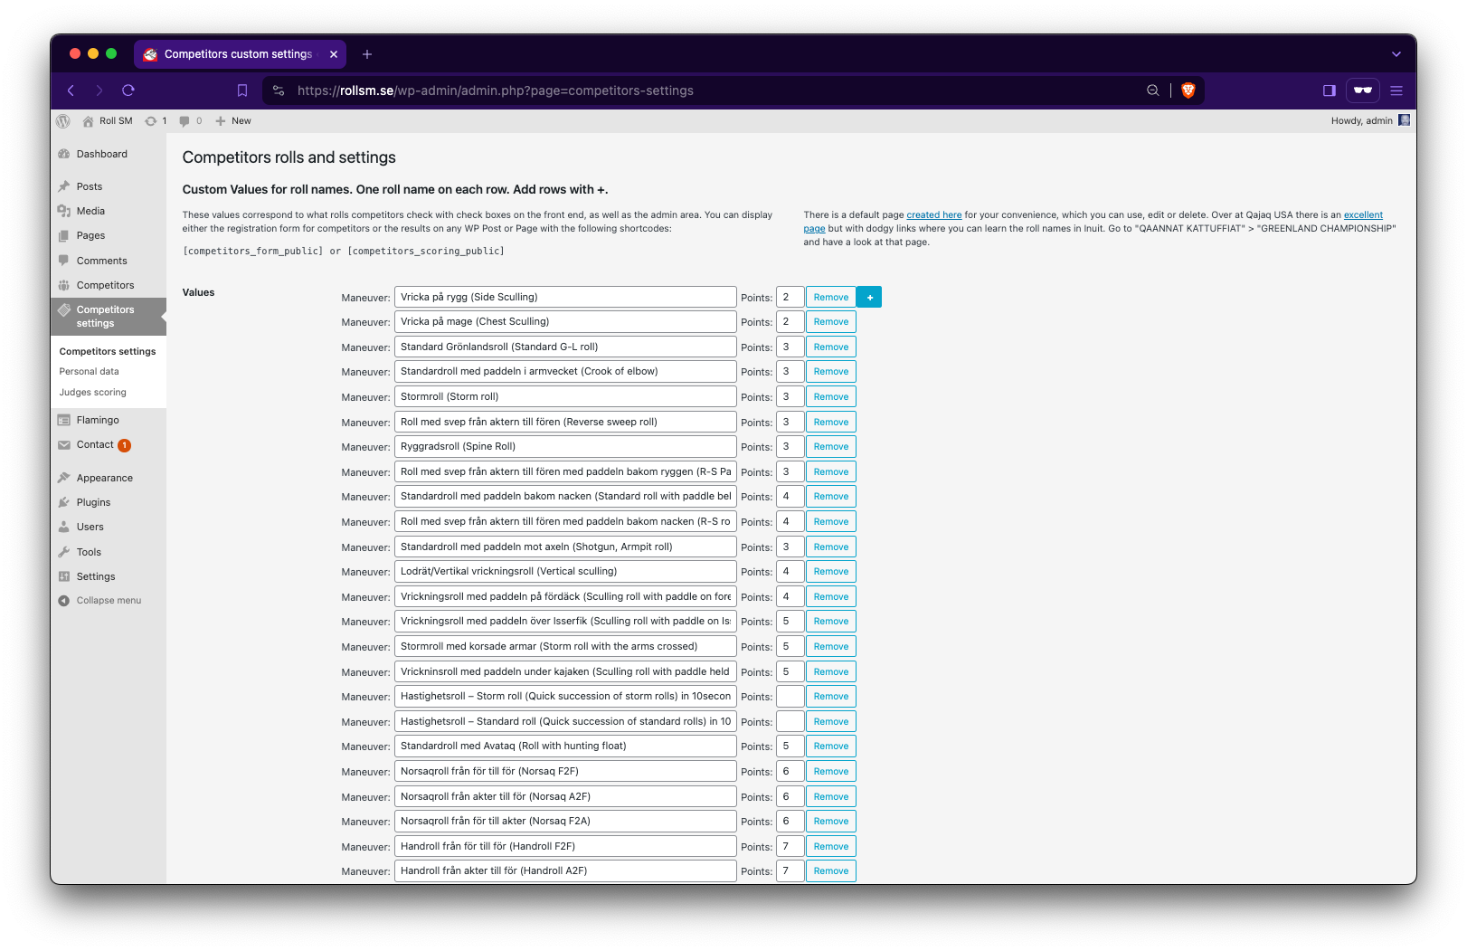Viewport: 1467px width, 951px height.
Task: Select Personal data submenu
Action: click(x=89, y=372)
